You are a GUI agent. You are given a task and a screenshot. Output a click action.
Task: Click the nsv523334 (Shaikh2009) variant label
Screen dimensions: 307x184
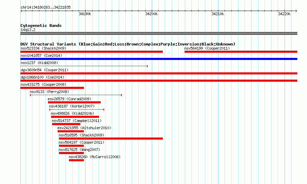pos(43,48)
